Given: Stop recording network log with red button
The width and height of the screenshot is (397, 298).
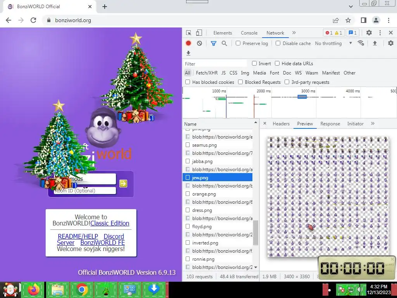Looking at the screenshot, I should [188, 43].
